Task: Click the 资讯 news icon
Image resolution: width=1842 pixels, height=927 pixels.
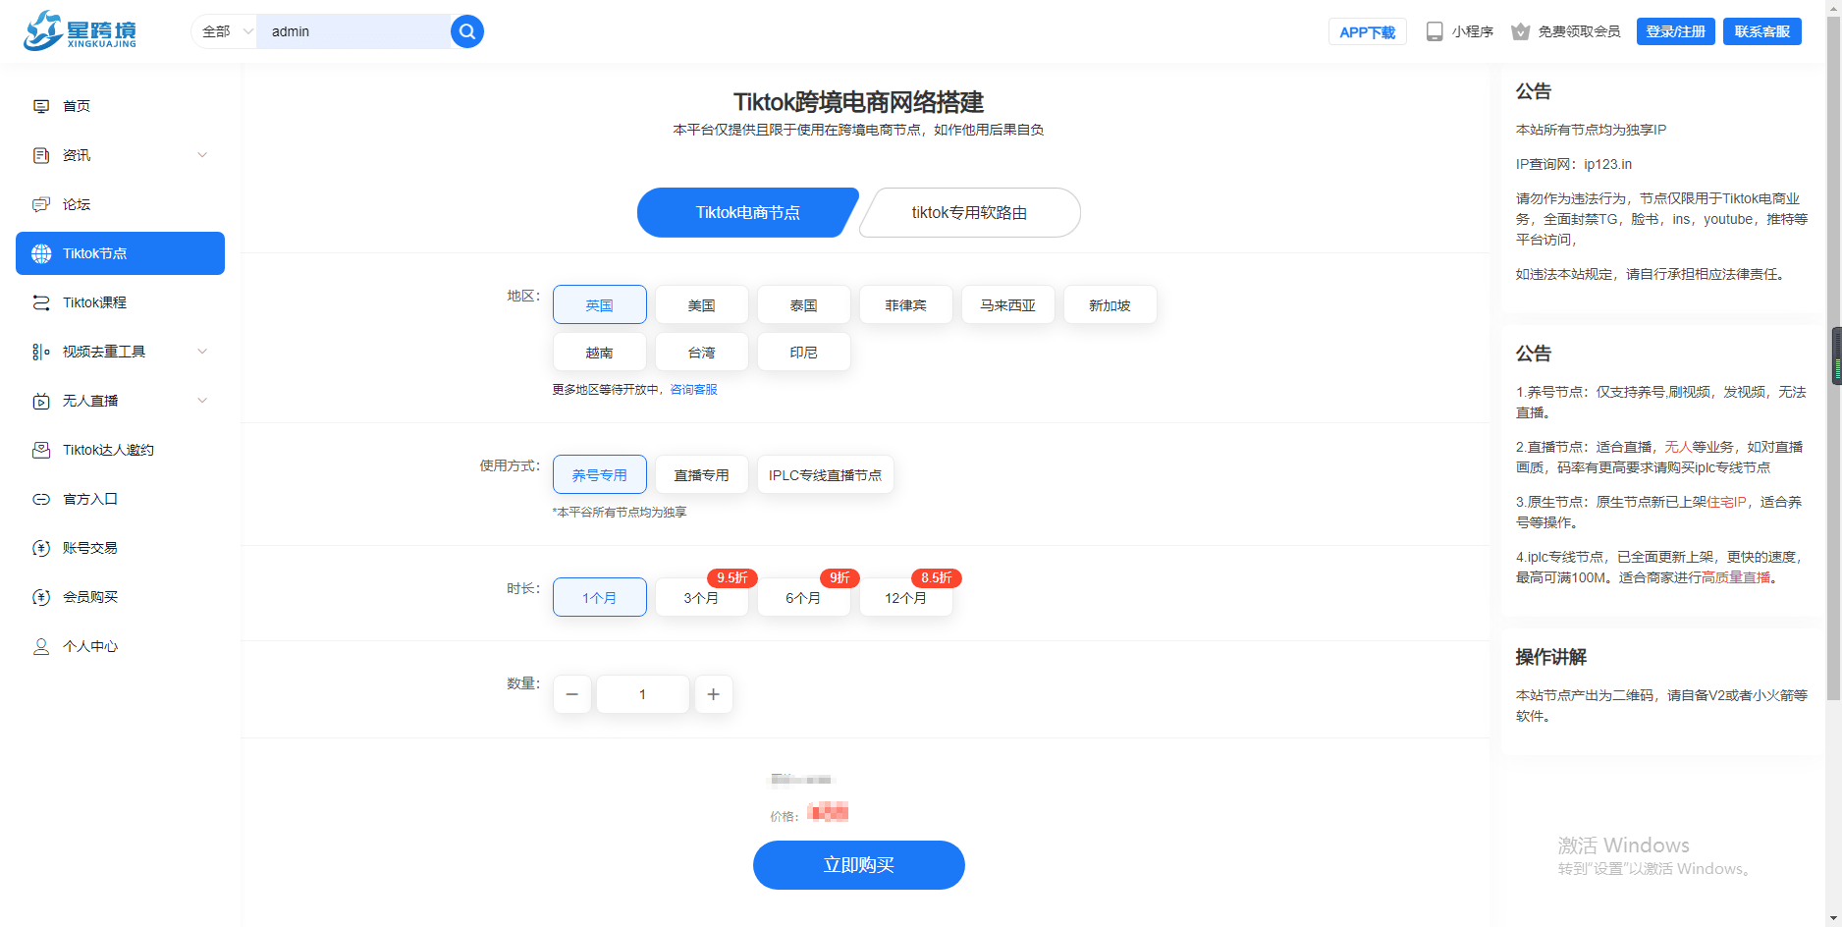Action: coord(41,155)
